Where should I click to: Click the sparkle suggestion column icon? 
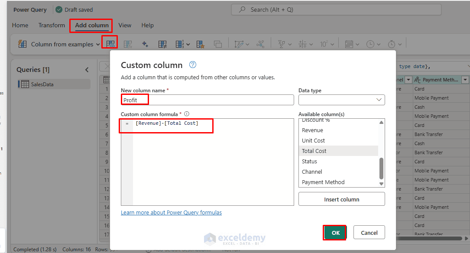145,44
